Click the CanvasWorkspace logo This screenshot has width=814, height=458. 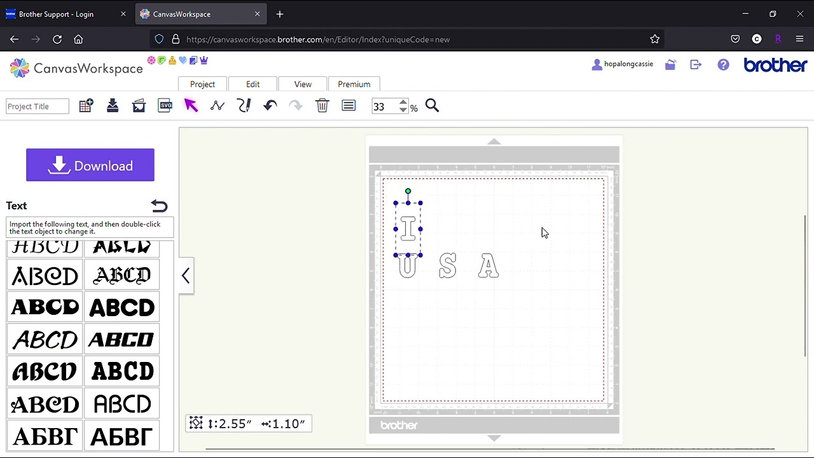[x=76, y=68]
